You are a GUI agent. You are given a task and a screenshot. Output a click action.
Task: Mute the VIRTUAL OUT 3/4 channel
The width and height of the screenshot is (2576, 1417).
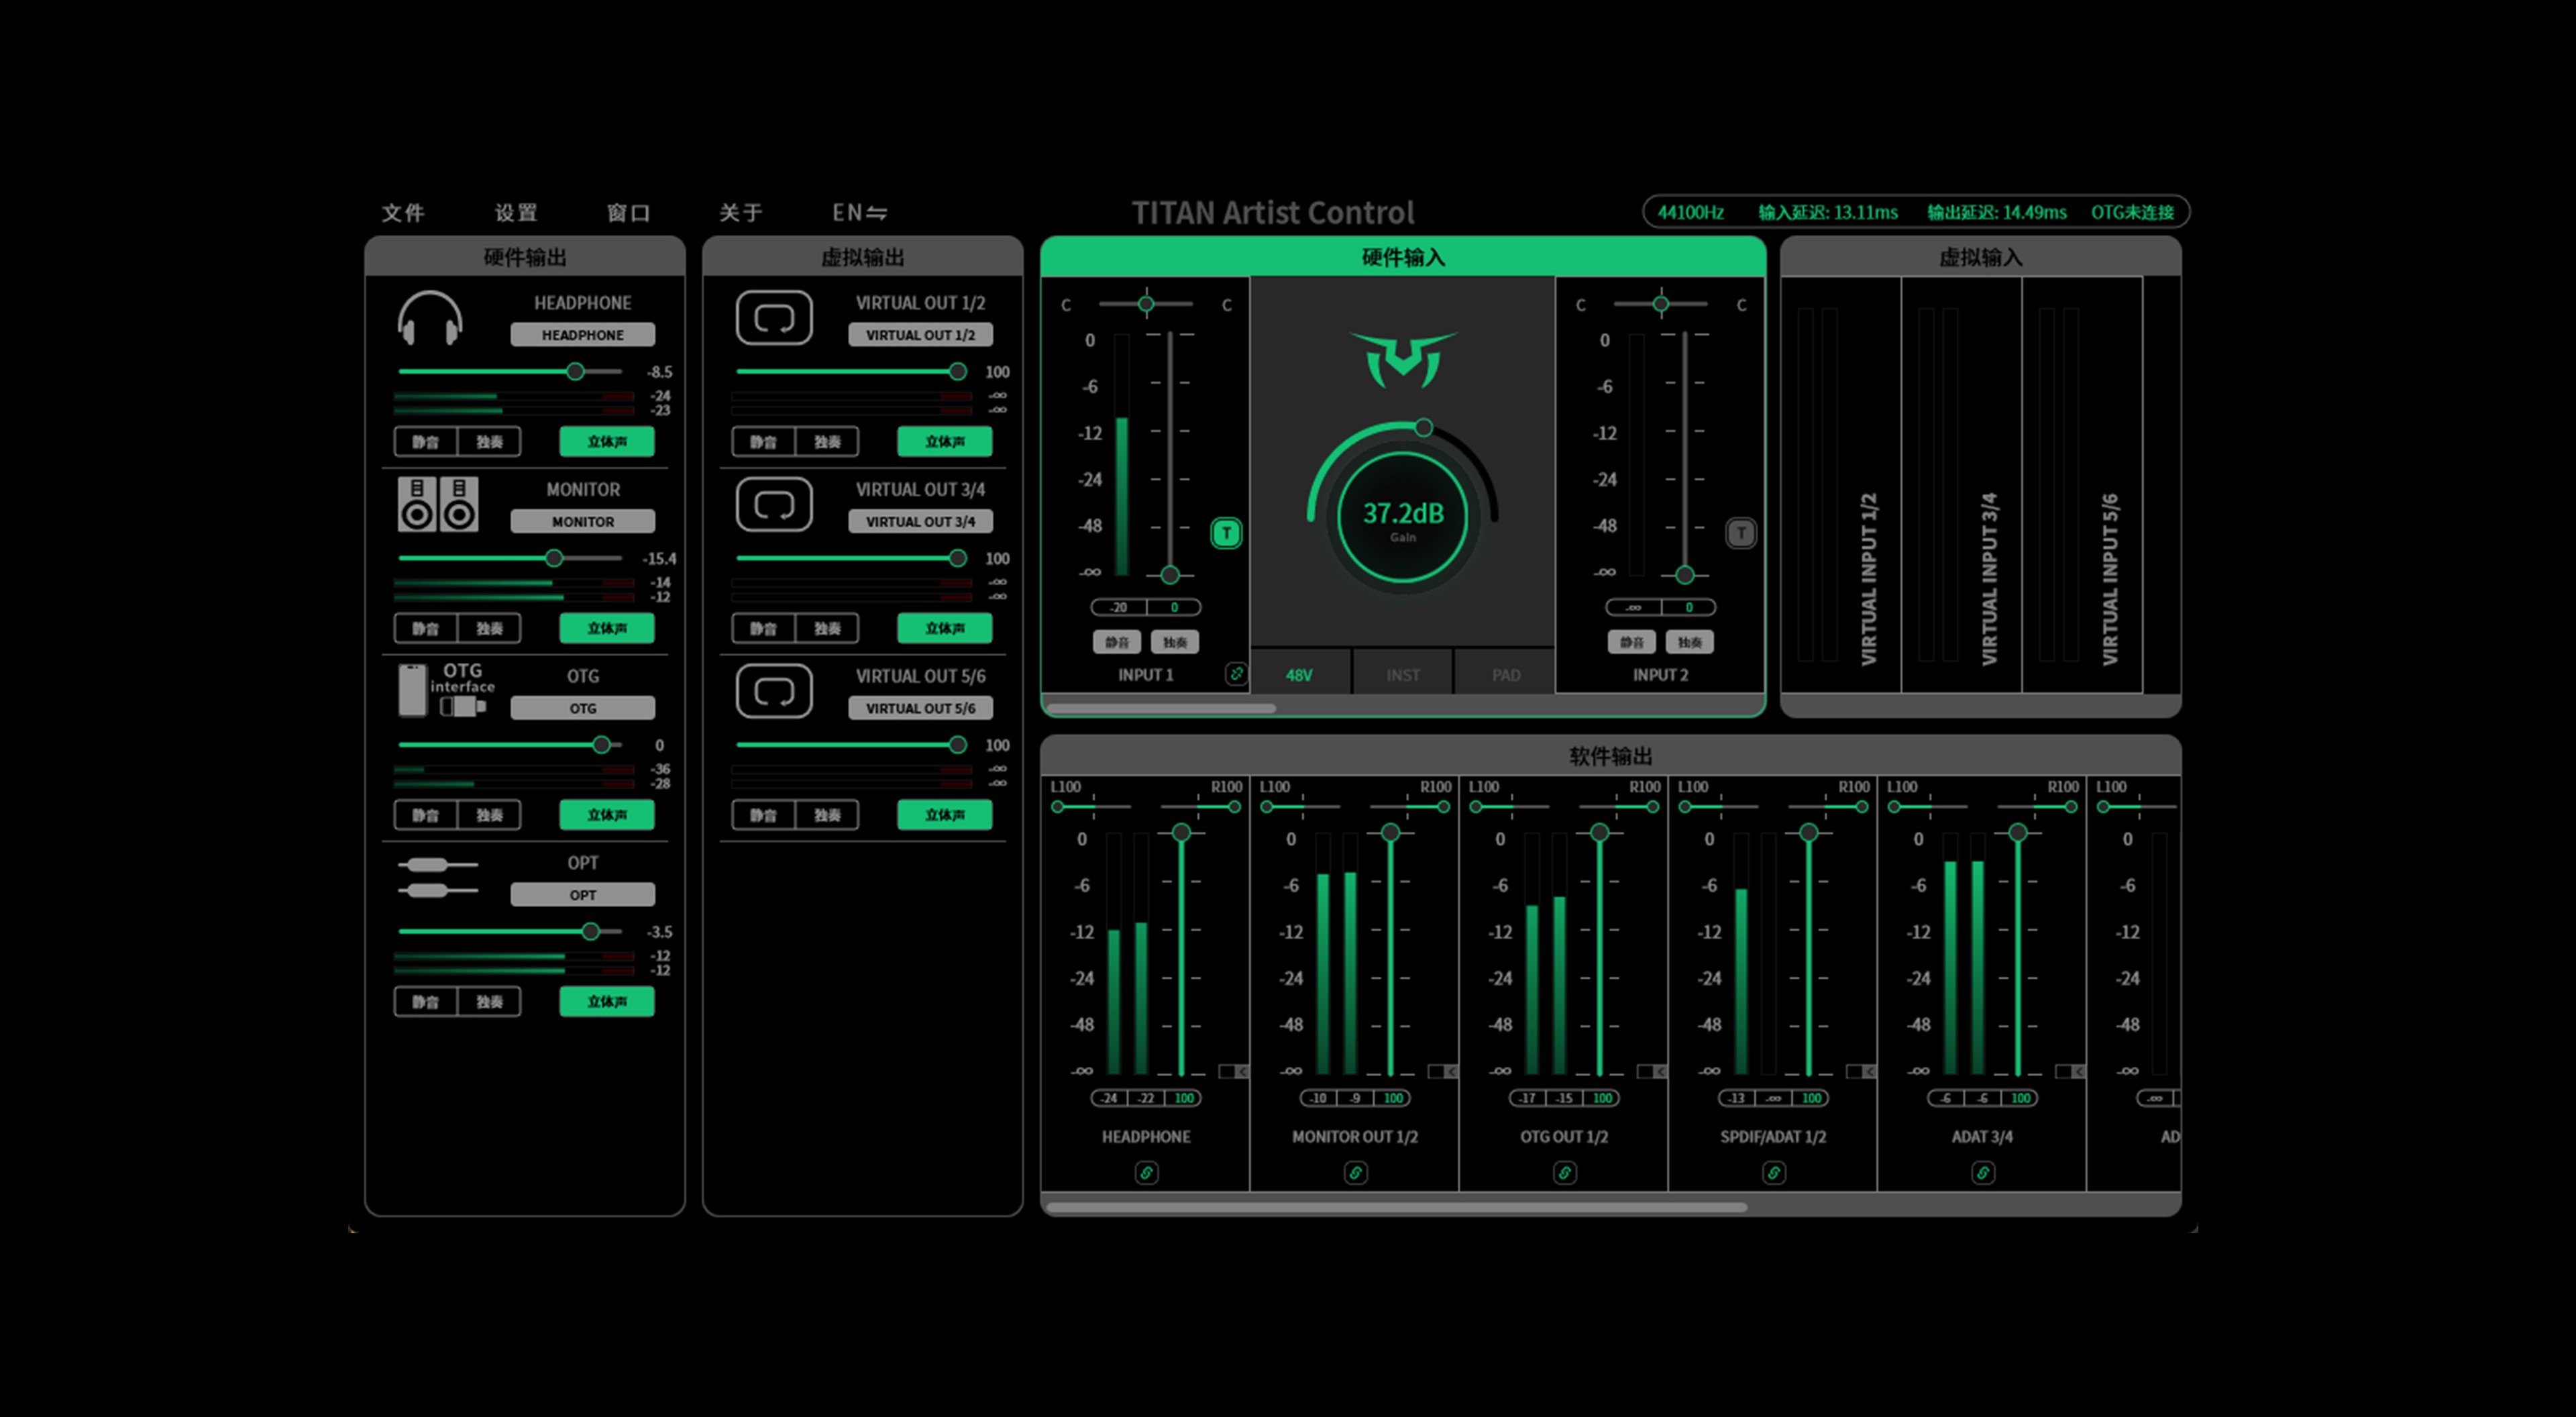point(764,628)
